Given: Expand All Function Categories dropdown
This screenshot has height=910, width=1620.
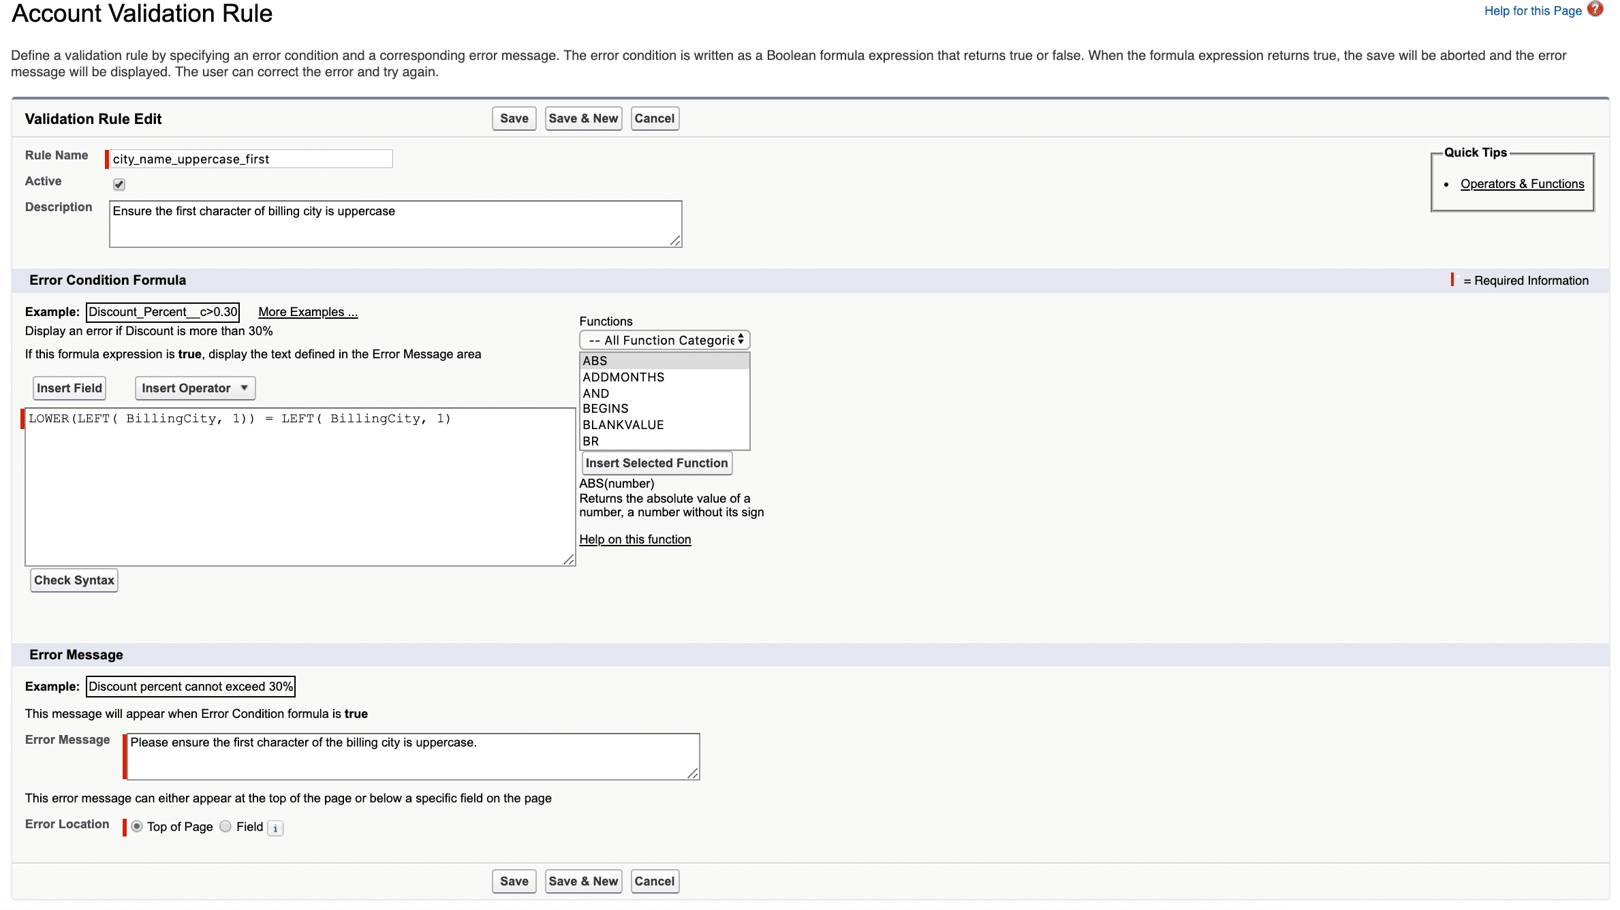Looking at the screenshot, I should 664,340.
